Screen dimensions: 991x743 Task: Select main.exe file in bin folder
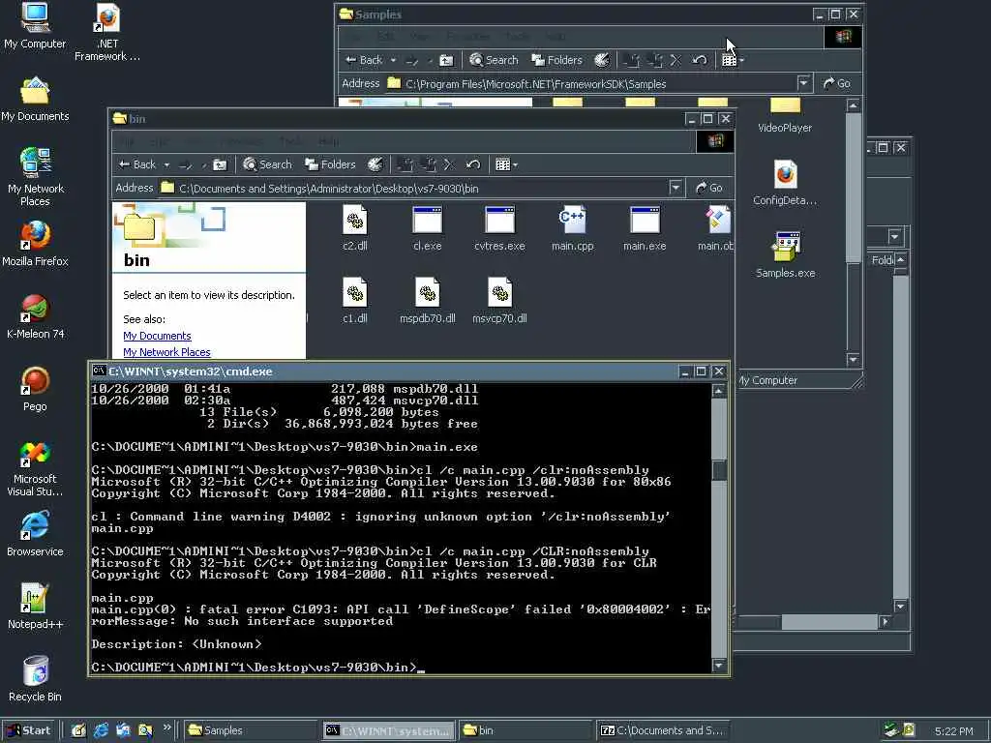[x=645, y=228]
